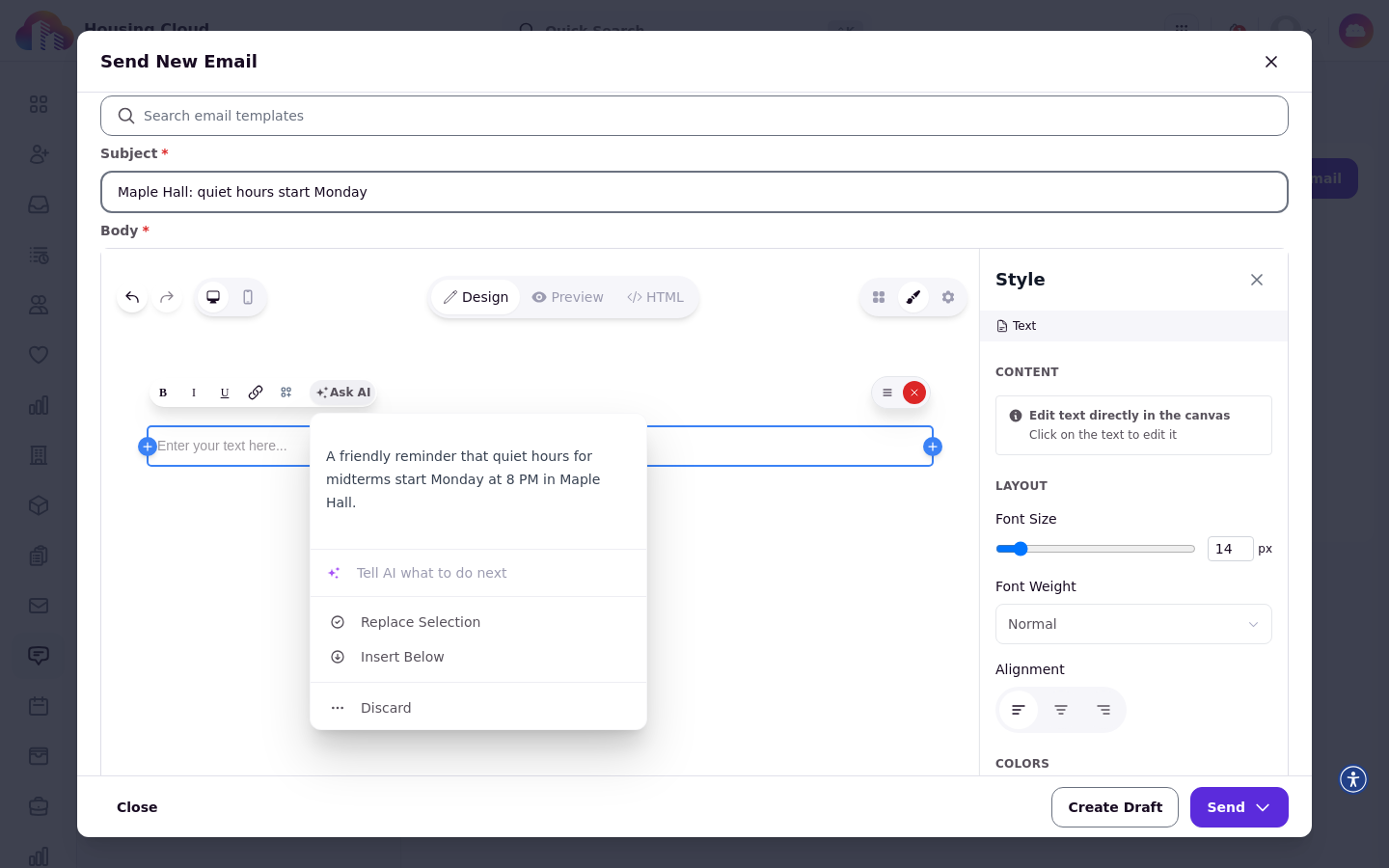The height and width of the screenshot is (868, 1389).
Task: Open the Send button dropdown
Action: (1239, 807)
